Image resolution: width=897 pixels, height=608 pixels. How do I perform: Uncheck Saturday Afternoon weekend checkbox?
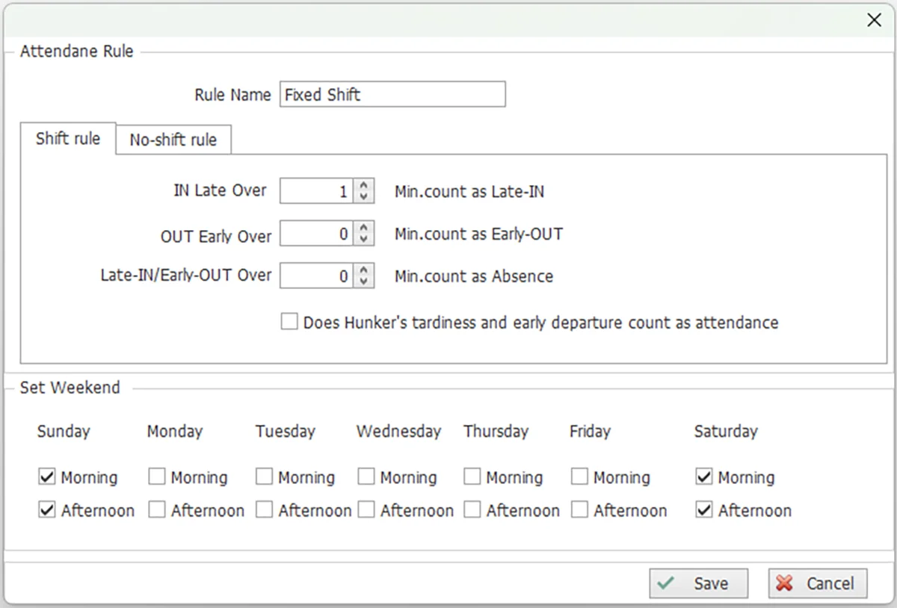click(x=703, y=510)
